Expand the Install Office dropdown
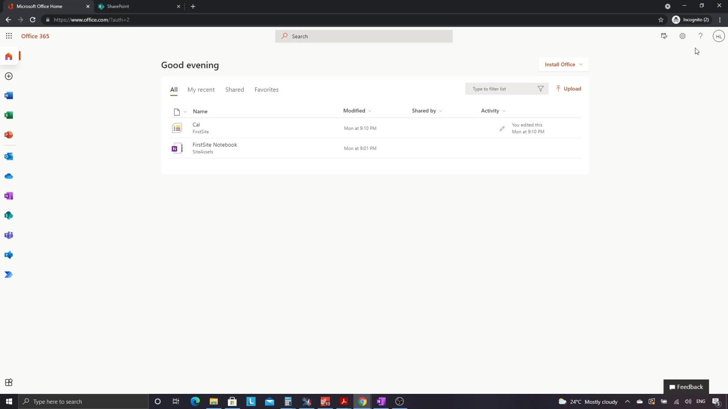The height and width of the screenshot is (409, 728). pos(564,64)
